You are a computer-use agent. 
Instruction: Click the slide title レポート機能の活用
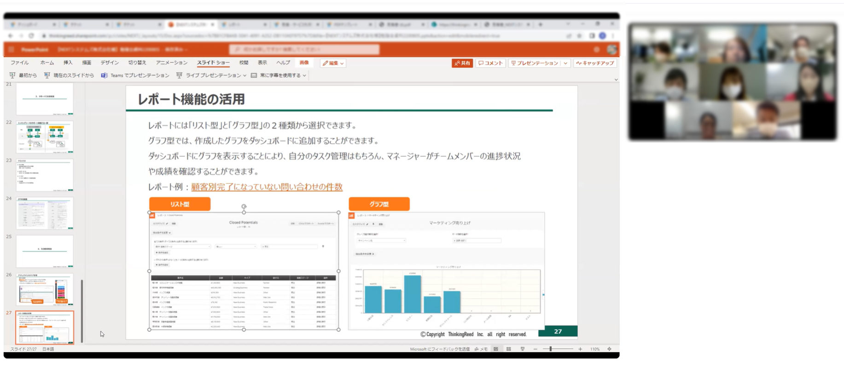(x=191, y=99)
